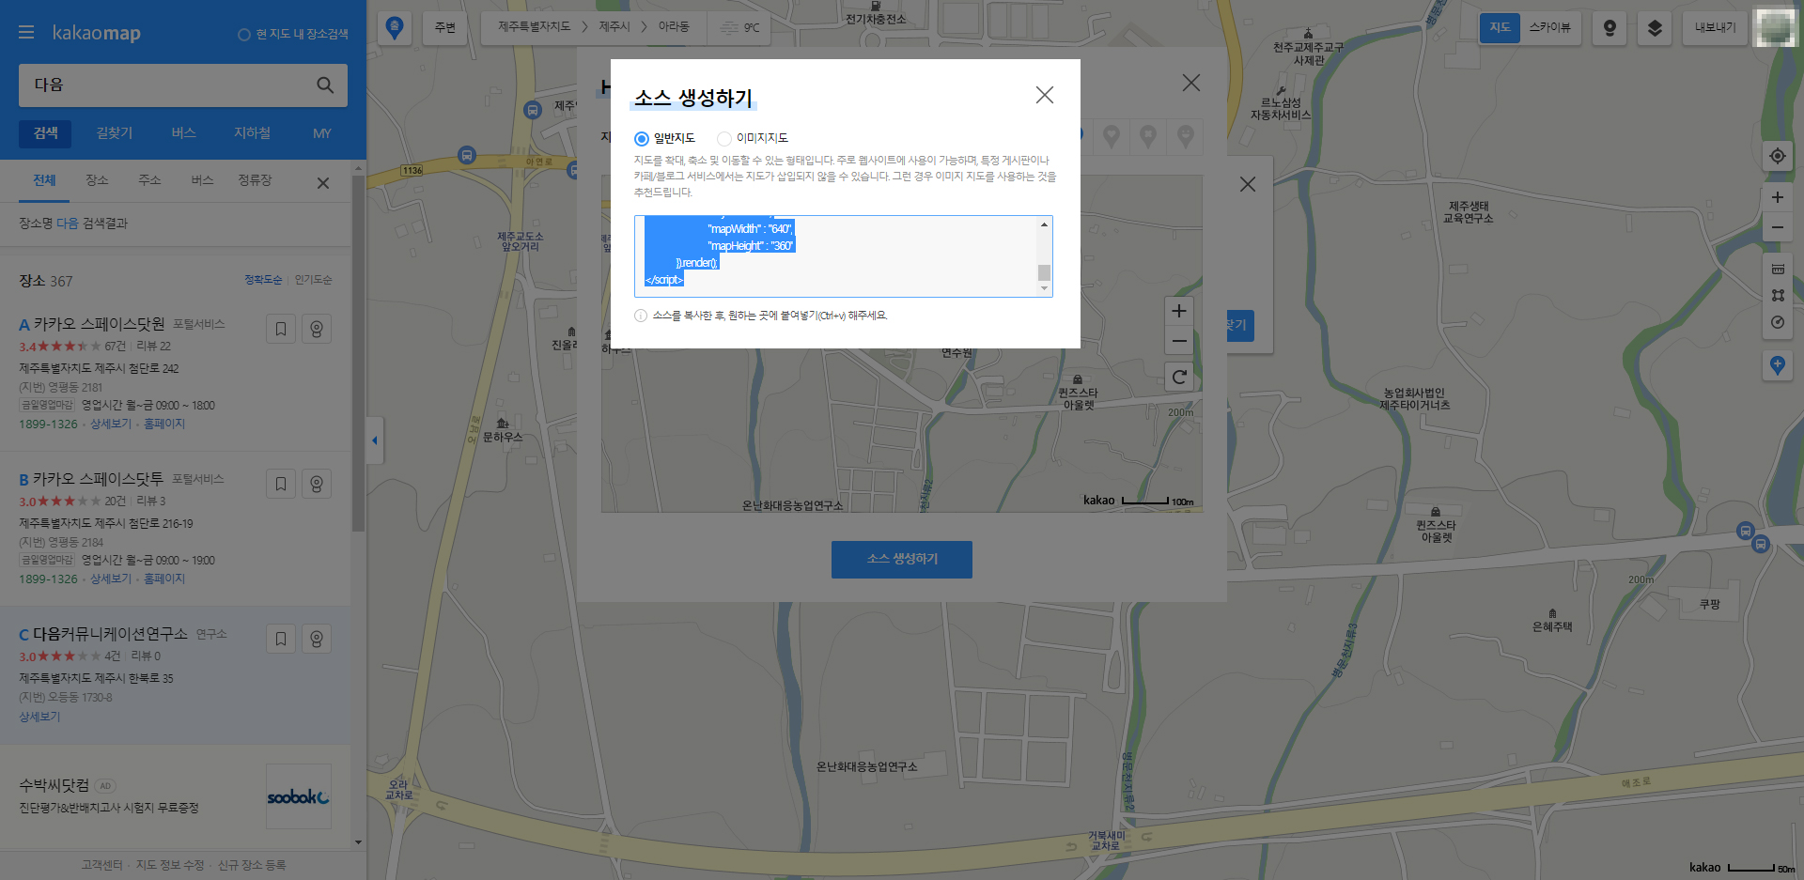
Task: Click the source box scroll down arrow
Action: point(1044,288)
